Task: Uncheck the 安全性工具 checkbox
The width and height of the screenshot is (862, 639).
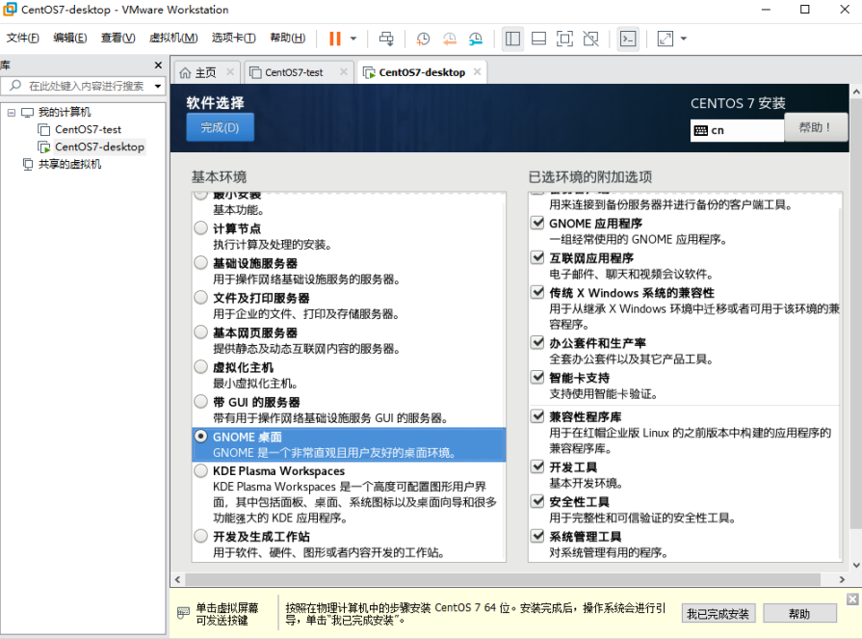Action: 537,501
